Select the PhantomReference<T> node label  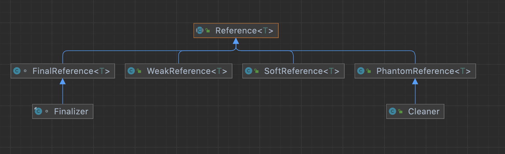423,71
